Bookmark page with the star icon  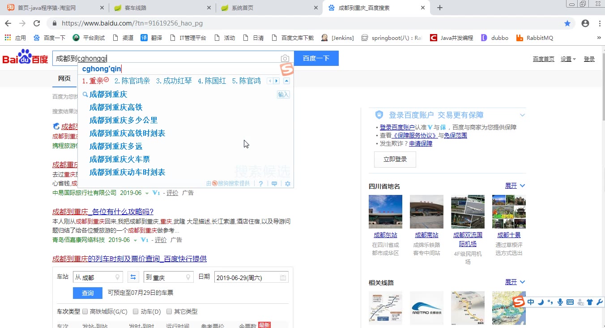(567, 23)
